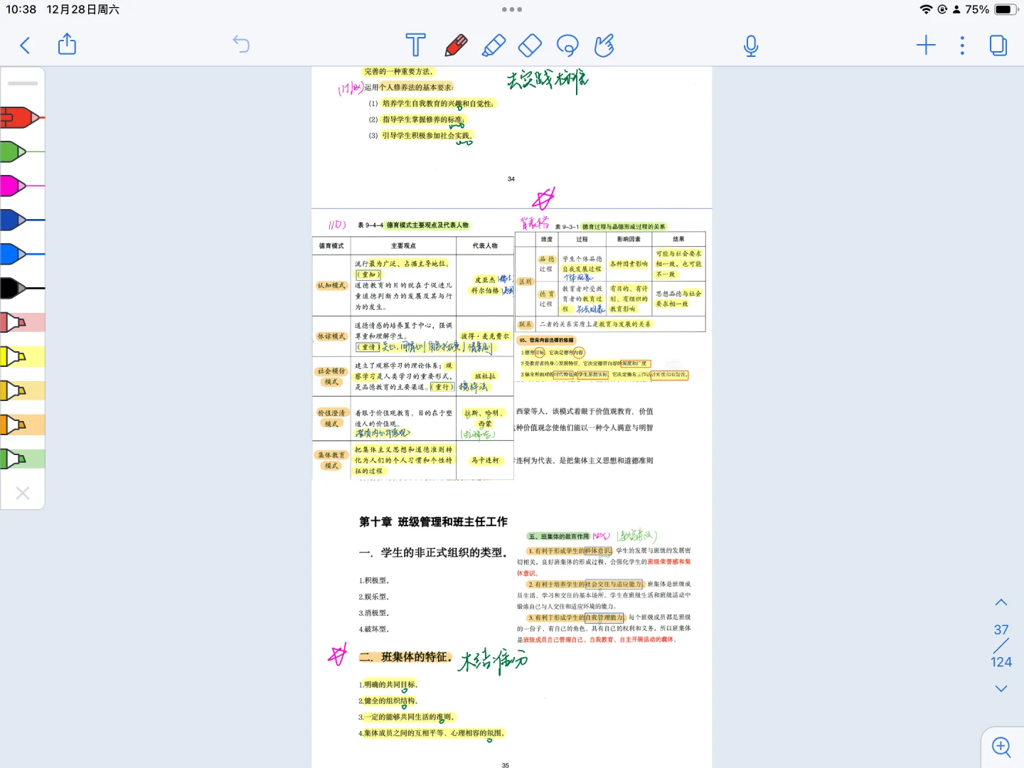Select the Lasso selection tool

pyautogui.click(x=567, y=45)
